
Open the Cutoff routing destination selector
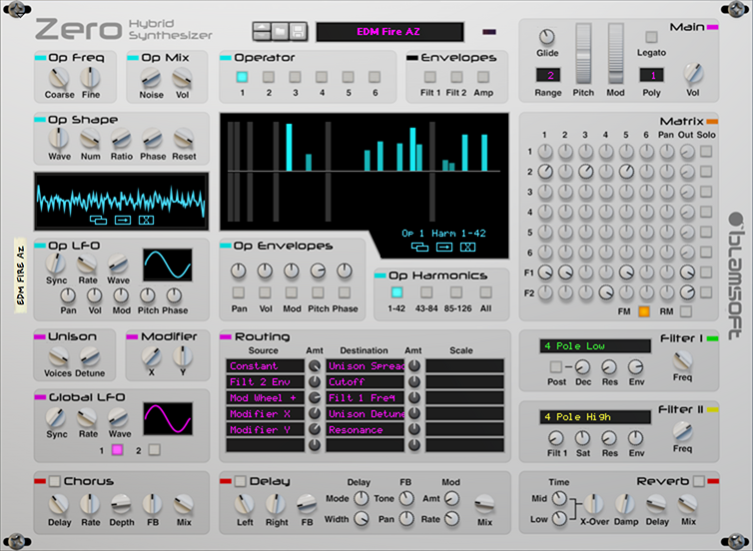pos(365,382)
